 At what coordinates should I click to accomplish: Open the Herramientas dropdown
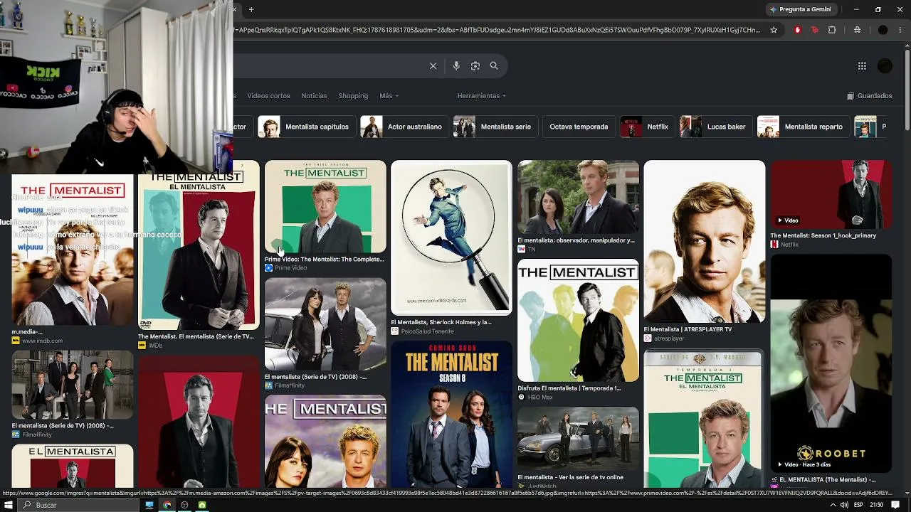[481, 96]
